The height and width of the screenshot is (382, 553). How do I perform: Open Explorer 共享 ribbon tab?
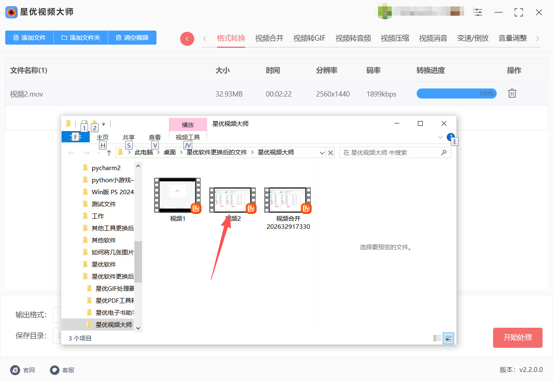click(129, 138)
